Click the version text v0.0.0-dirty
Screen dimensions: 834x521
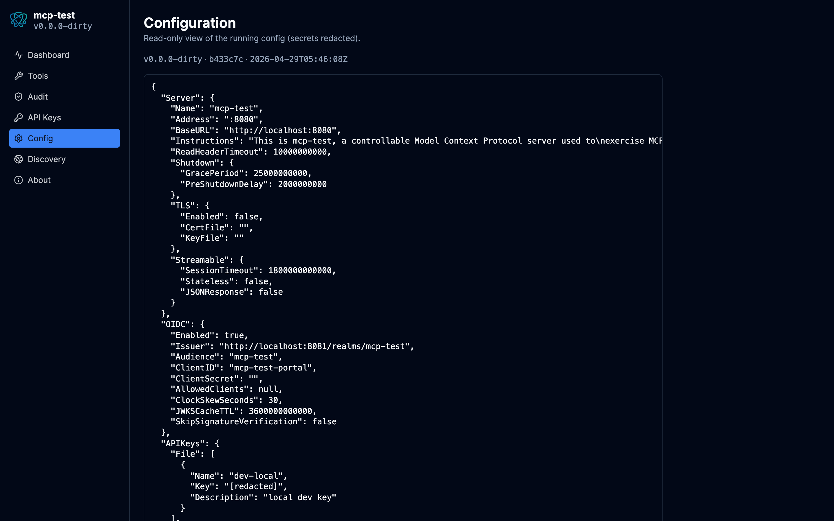(x=173, y=59)
